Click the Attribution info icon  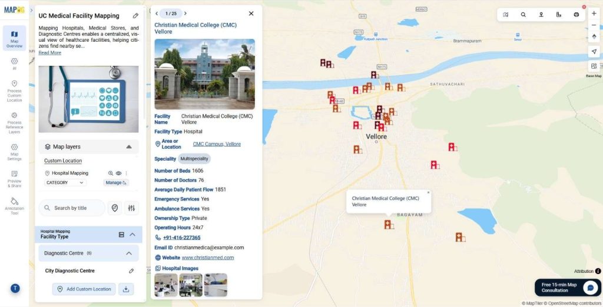(x=598, y=271)
